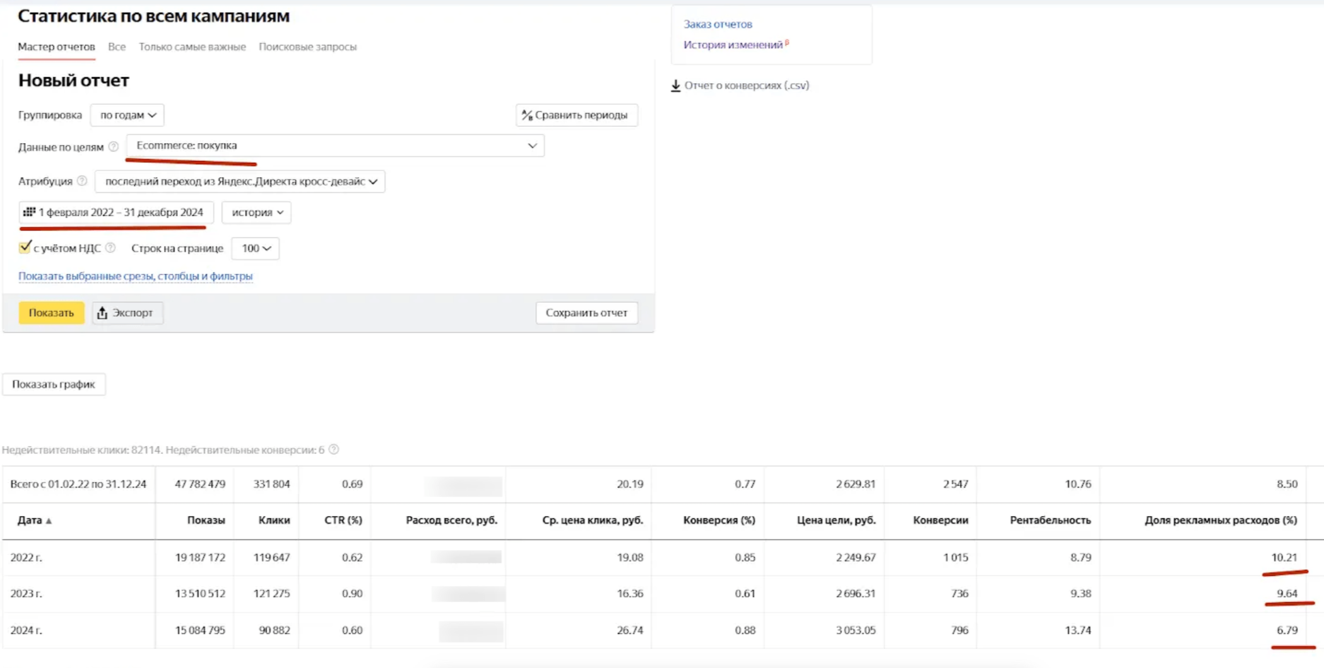
Task: Open the Группировка по годам dropdown
Action: tap(127, 115)
